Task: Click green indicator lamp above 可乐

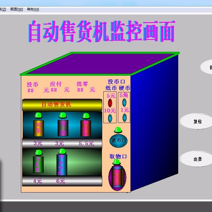Action: [x=38, y=115]
